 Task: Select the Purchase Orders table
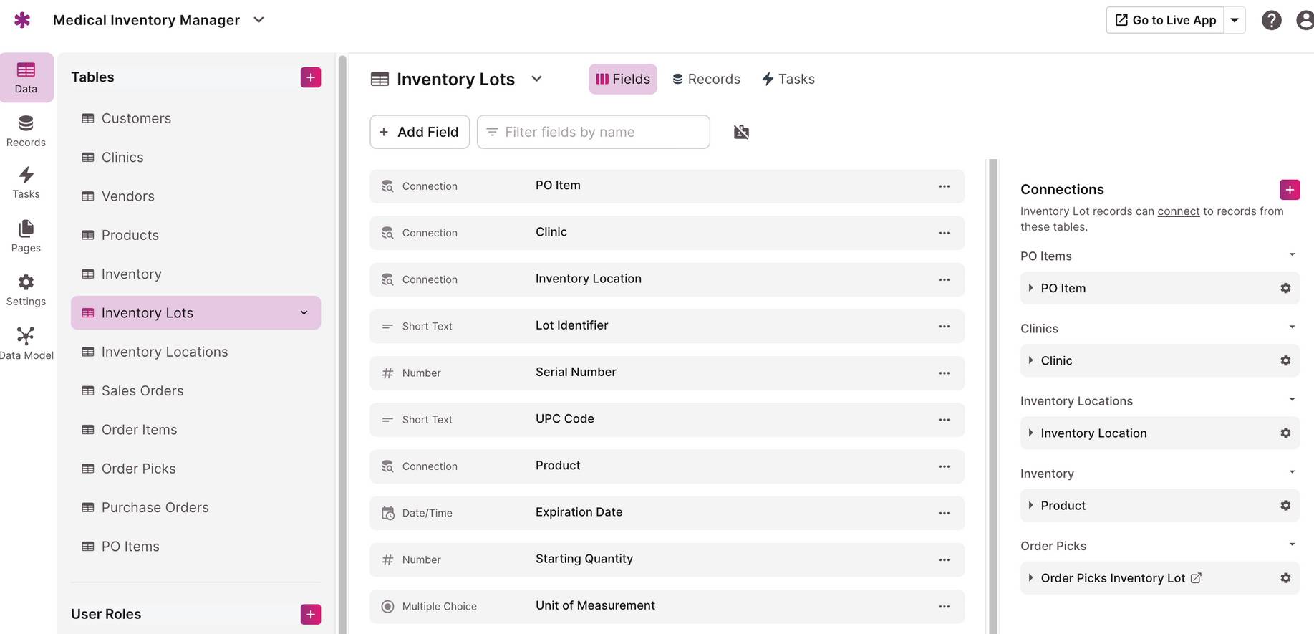tap(195, 507)
